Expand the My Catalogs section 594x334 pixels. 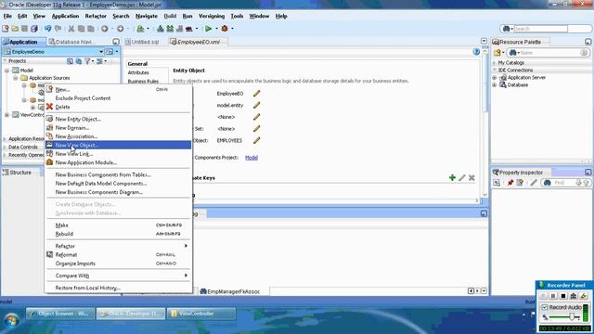[495, 62]
